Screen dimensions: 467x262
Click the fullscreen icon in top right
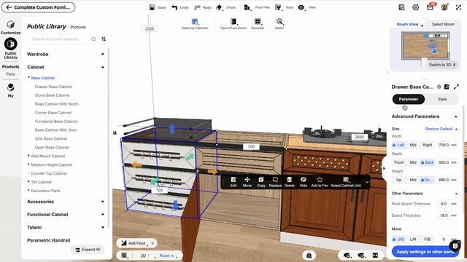458,7
